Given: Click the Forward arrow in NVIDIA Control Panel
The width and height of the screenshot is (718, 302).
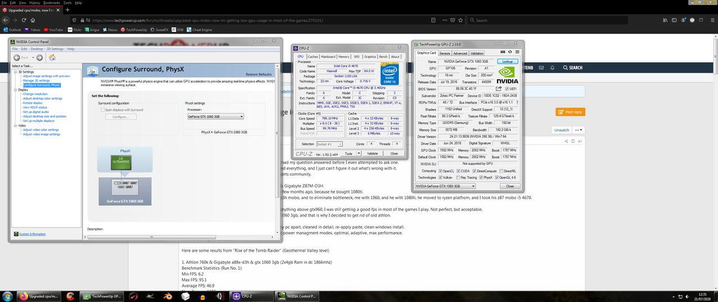Looking at the screenshot, I should (40, 57).
